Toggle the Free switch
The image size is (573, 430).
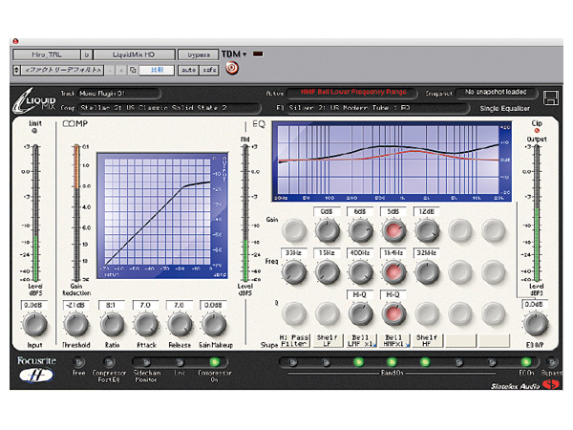78,362
